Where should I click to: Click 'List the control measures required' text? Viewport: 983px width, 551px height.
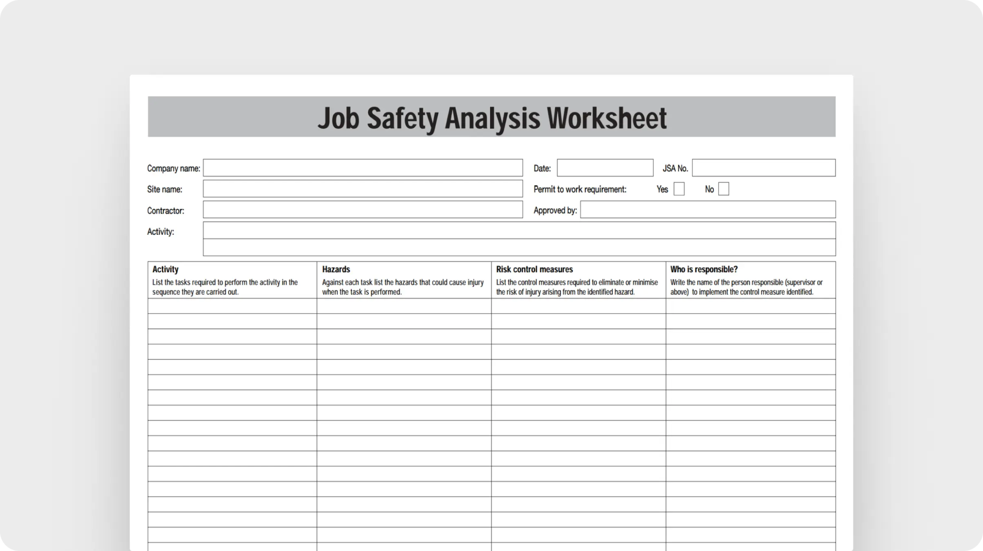[577, 287]
